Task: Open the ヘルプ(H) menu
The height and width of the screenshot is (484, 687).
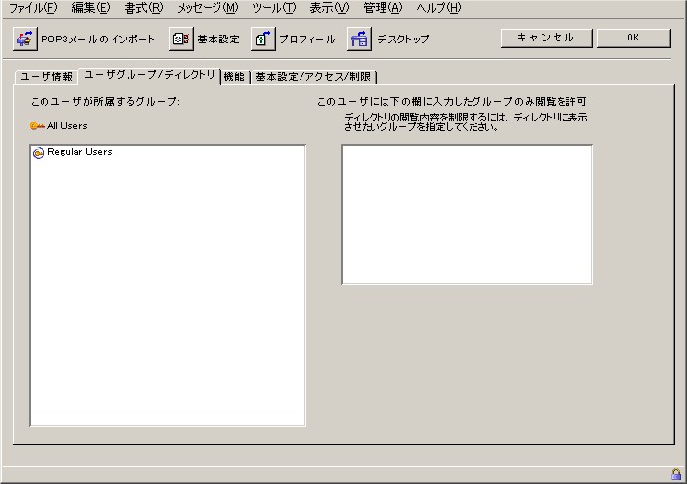Action: click(x=439, y=8)
